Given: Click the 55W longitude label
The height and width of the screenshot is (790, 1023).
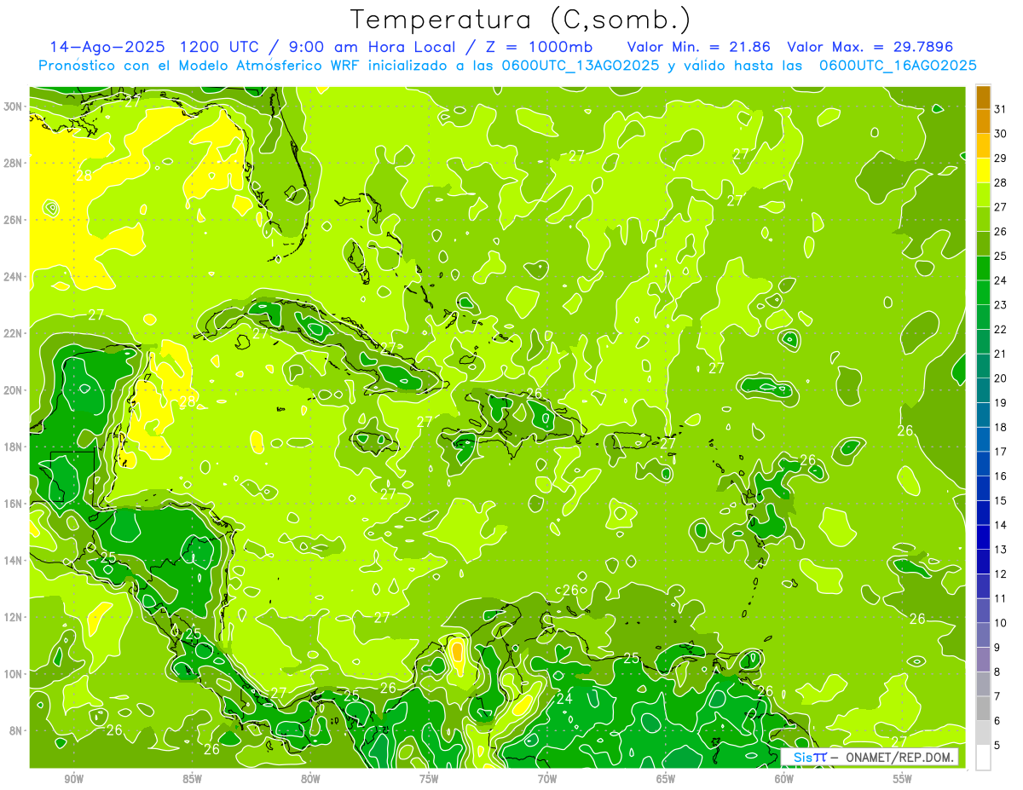Looking at the screenshot, I should click(x=903, y=779).
